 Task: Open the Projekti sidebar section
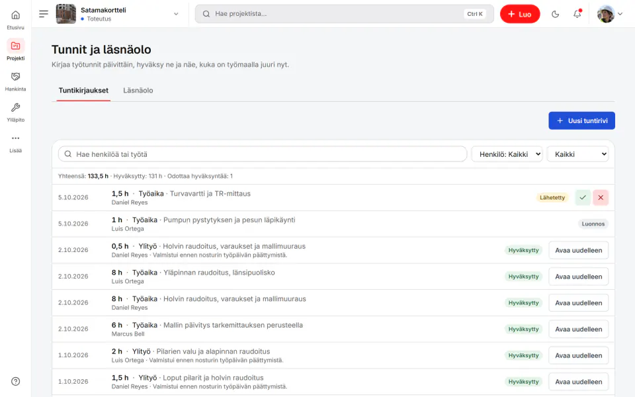click(x=15, y=50)
